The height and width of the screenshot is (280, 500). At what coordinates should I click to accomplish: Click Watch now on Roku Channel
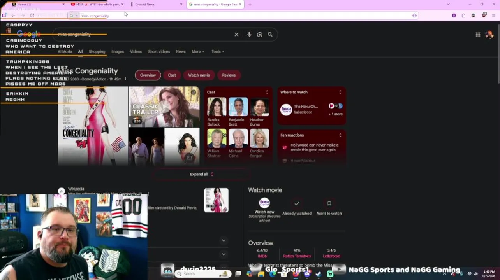pyautogui.click(x=264, y=209)
